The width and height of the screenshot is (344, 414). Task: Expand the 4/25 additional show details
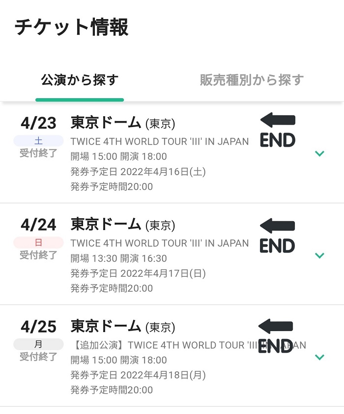click(319, 357)
